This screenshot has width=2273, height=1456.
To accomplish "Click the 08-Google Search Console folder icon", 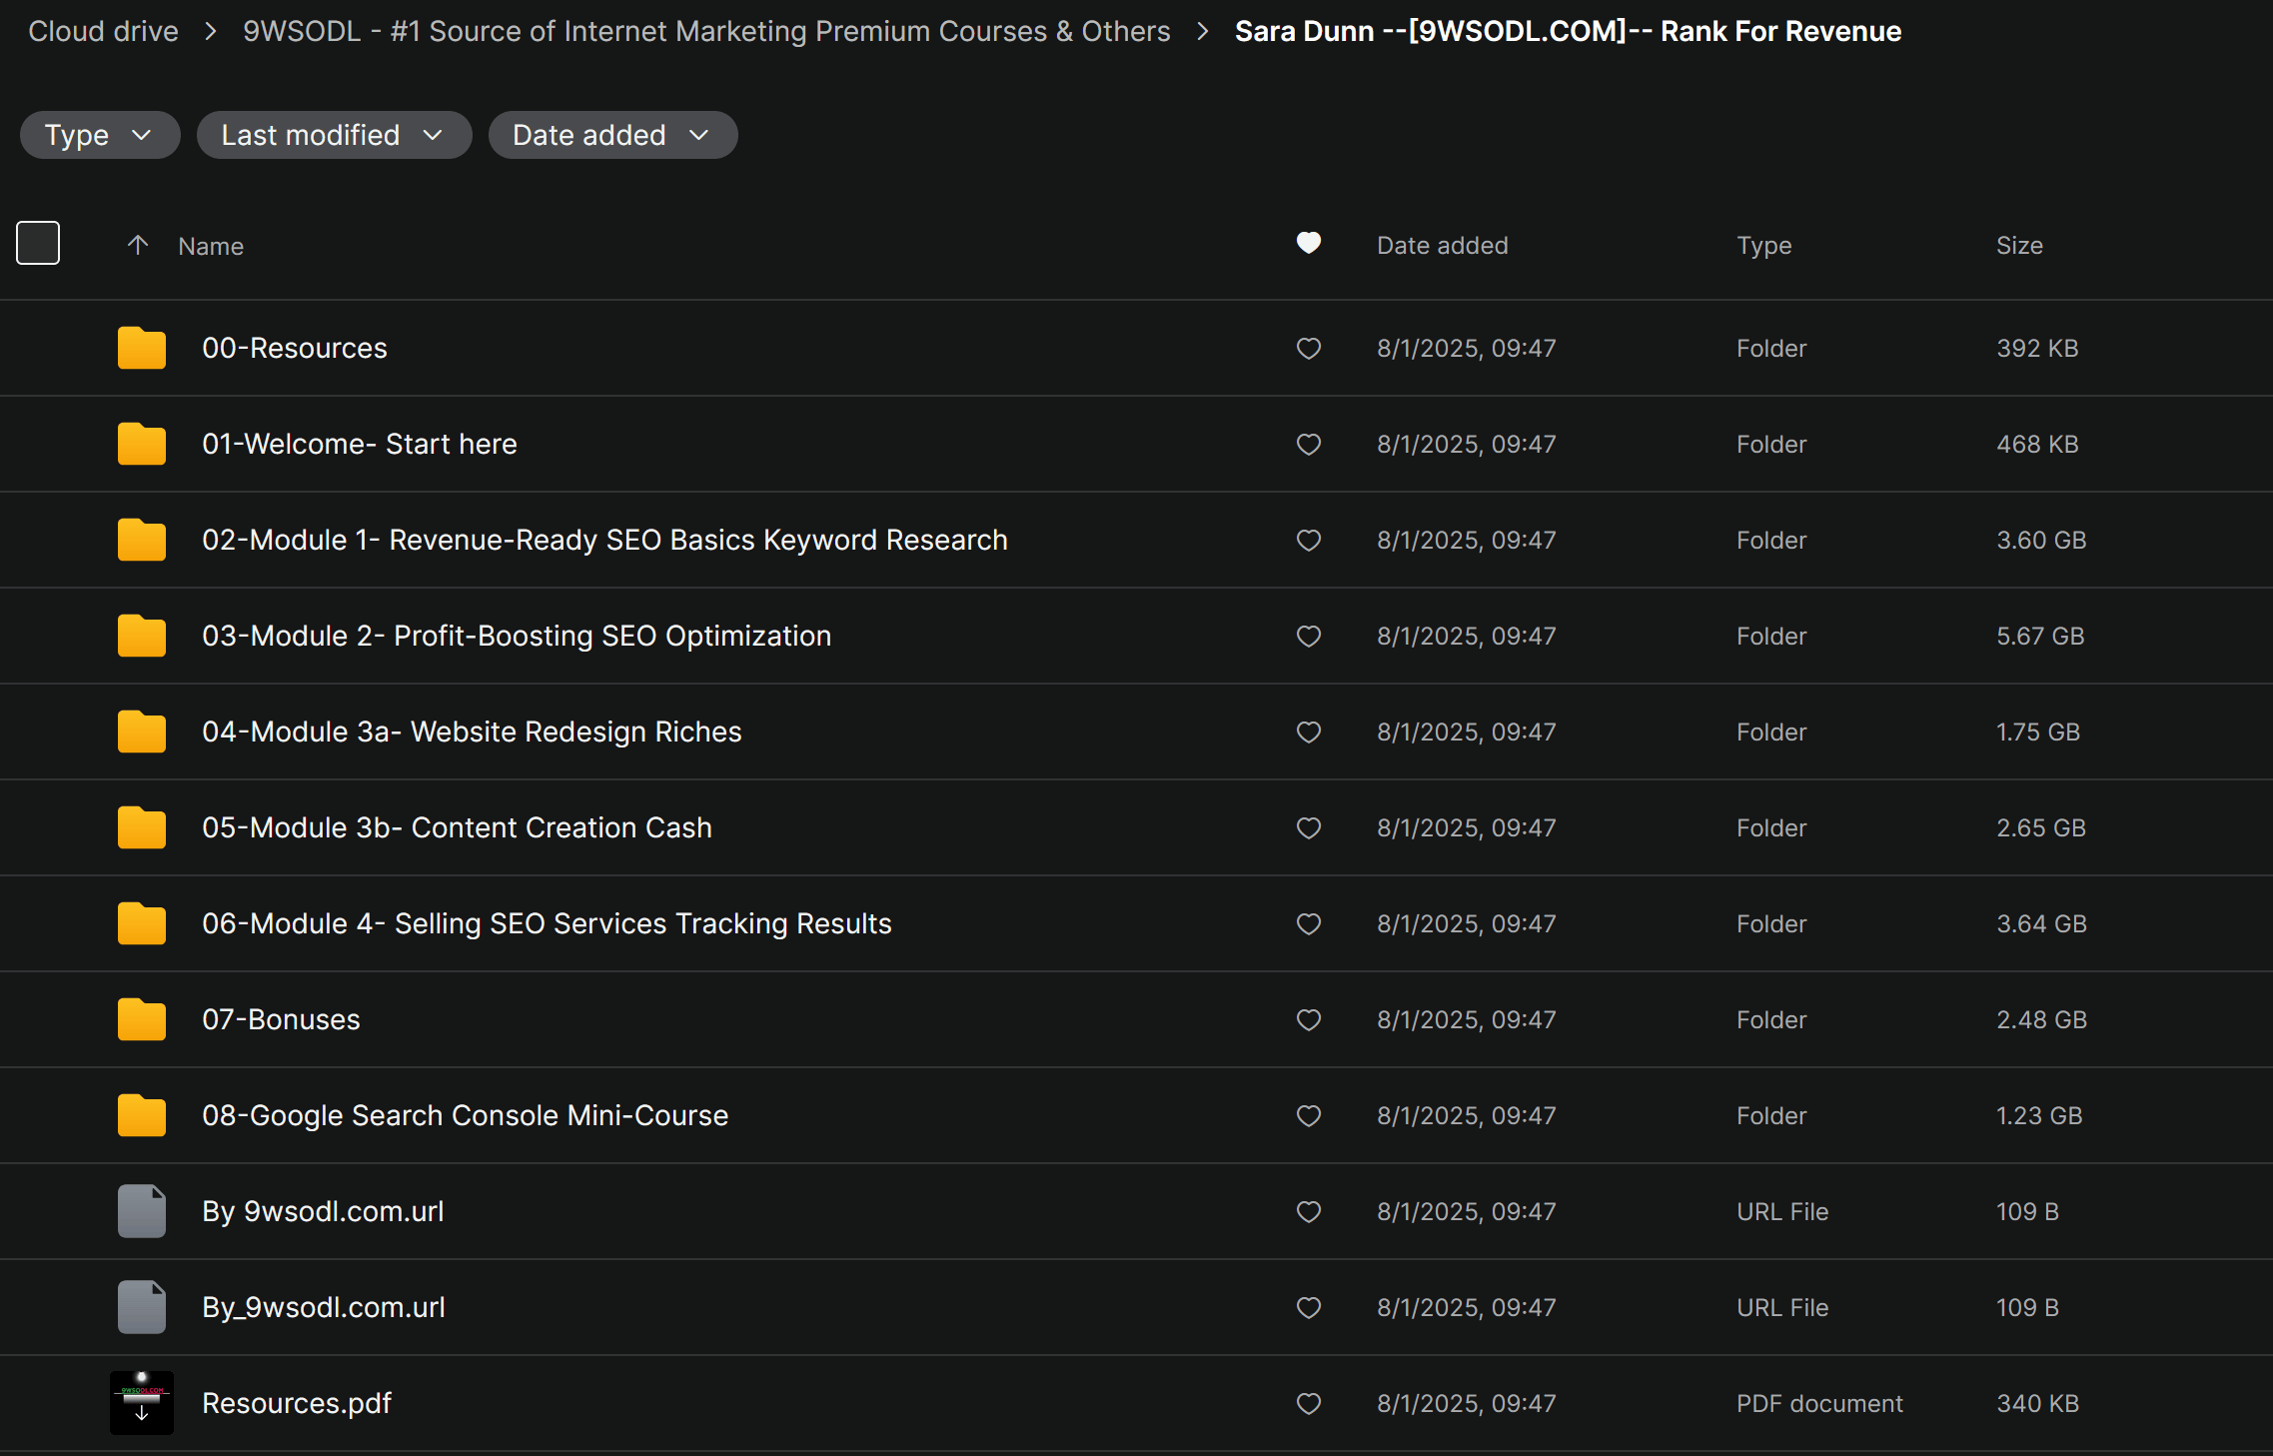I will point(141,1115).
